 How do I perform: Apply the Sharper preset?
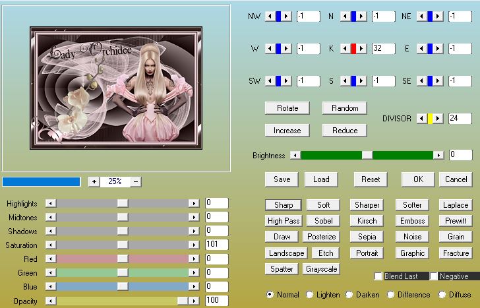point(367,205)
